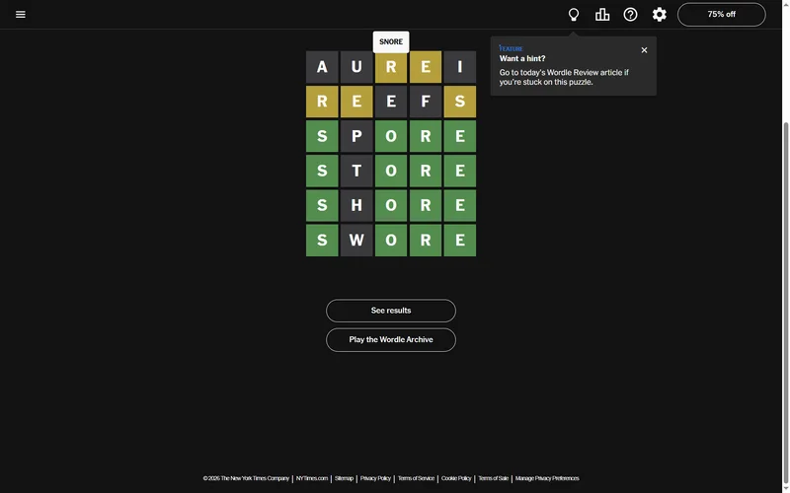Open the Sitemap footer link
The height and width of the screenshot is (493, 790).
click(x=344, y=478)
